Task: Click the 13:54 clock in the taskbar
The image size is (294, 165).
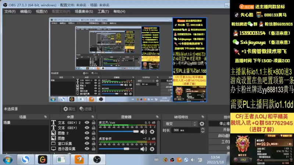Action: pyautogui.click(x=215, y=157)
